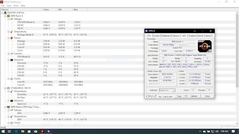Screen dimensions: 239x134
Task: Click the Value column header
Action: coord(50,9)
